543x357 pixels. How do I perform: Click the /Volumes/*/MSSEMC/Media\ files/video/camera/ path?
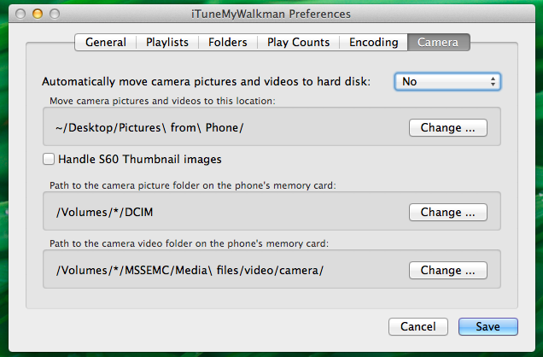[x=190, y=271]
